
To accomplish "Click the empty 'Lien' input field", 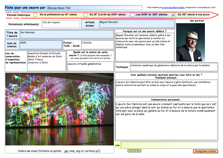I will [169, 145].
